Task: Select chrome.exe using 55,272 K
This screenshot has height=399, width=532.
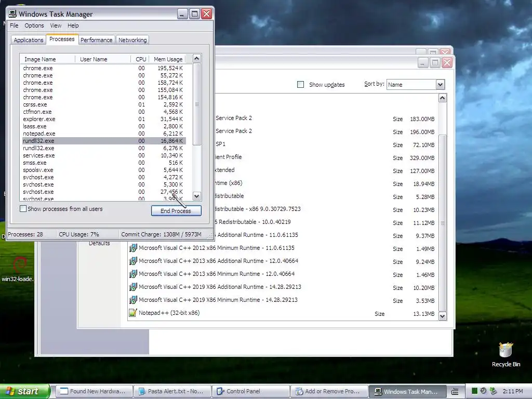Action: [x=104, y=75]
